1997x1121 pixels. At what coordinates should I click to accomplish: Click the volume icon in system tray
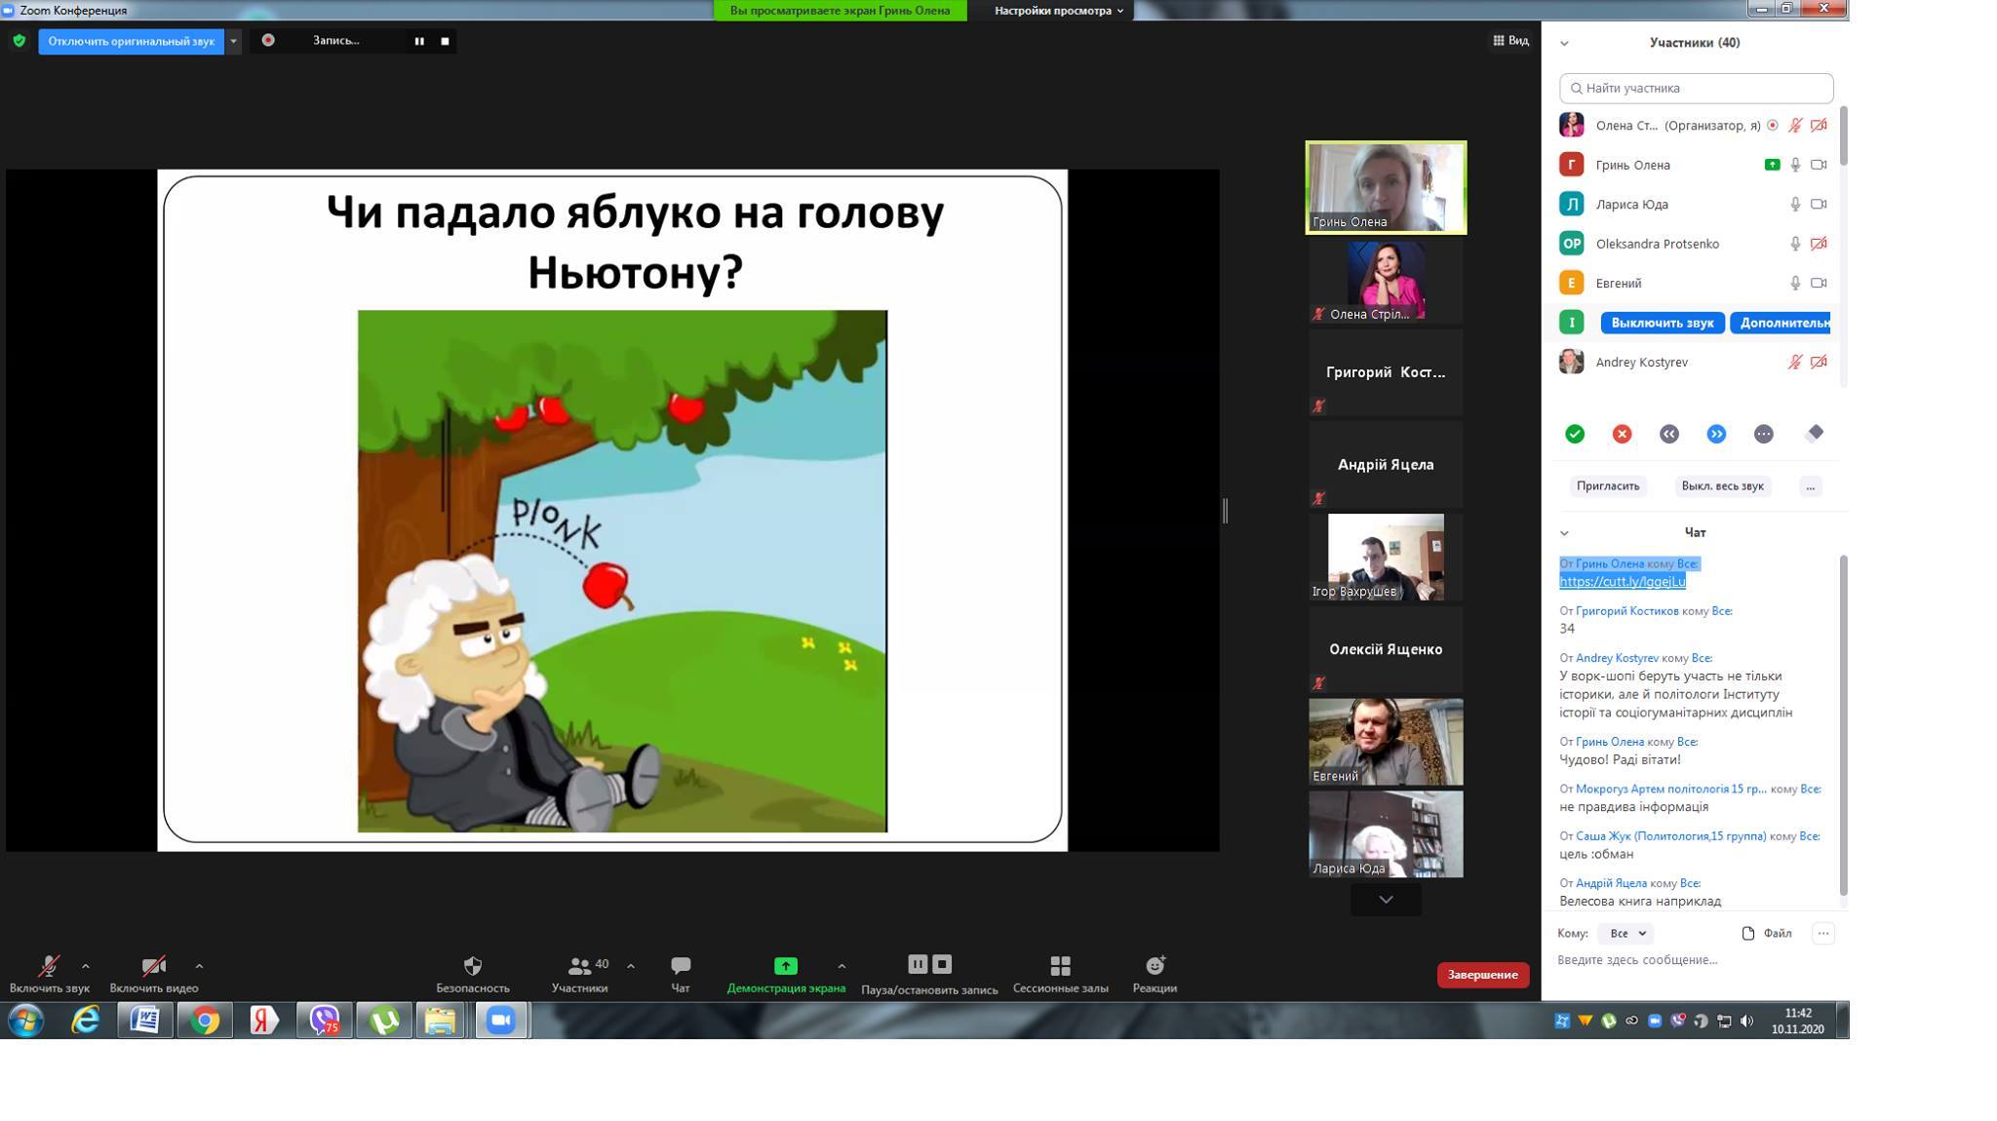point(1746,1022)
